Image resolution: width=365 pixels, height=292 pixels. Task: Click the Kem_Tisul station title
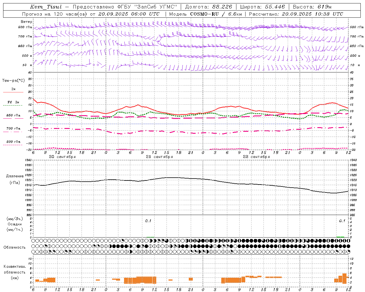[x=46, y=7]
